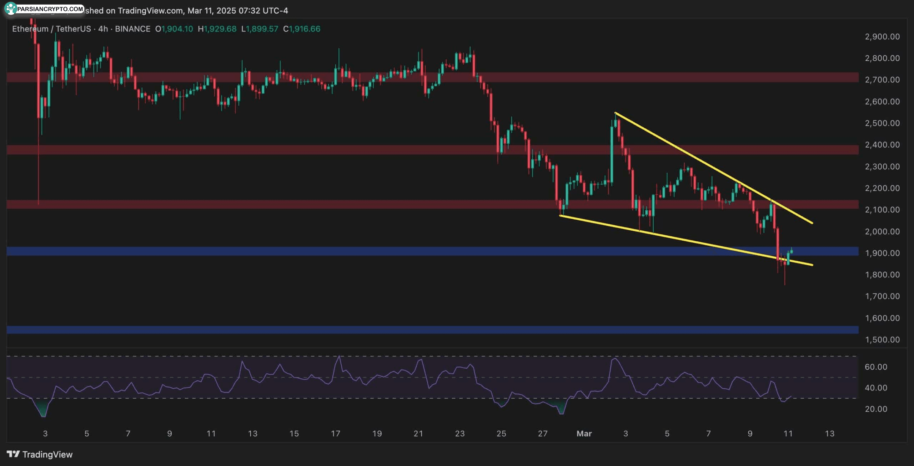914x466 pixels.
Task: Click the ParsianCrypto logo icon
Action: tap(11, 9)
